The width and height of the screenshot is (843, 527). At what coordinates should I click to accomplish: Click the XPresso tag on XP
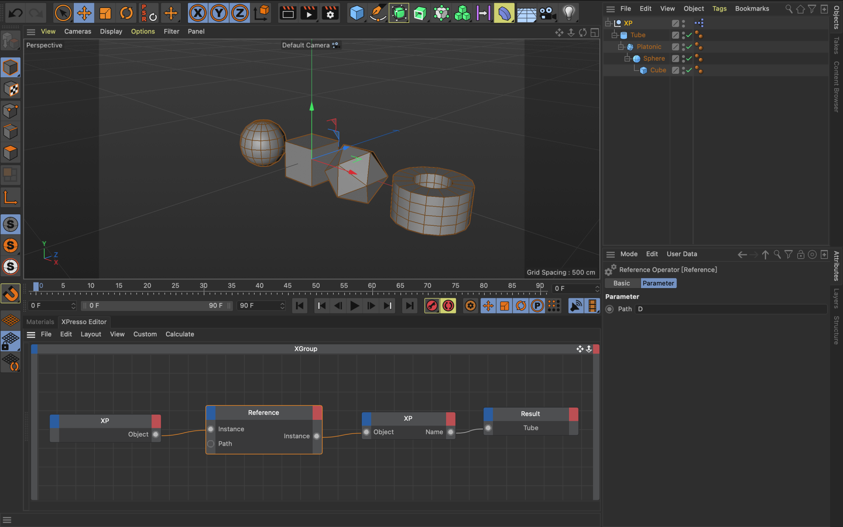pos(699,23)
